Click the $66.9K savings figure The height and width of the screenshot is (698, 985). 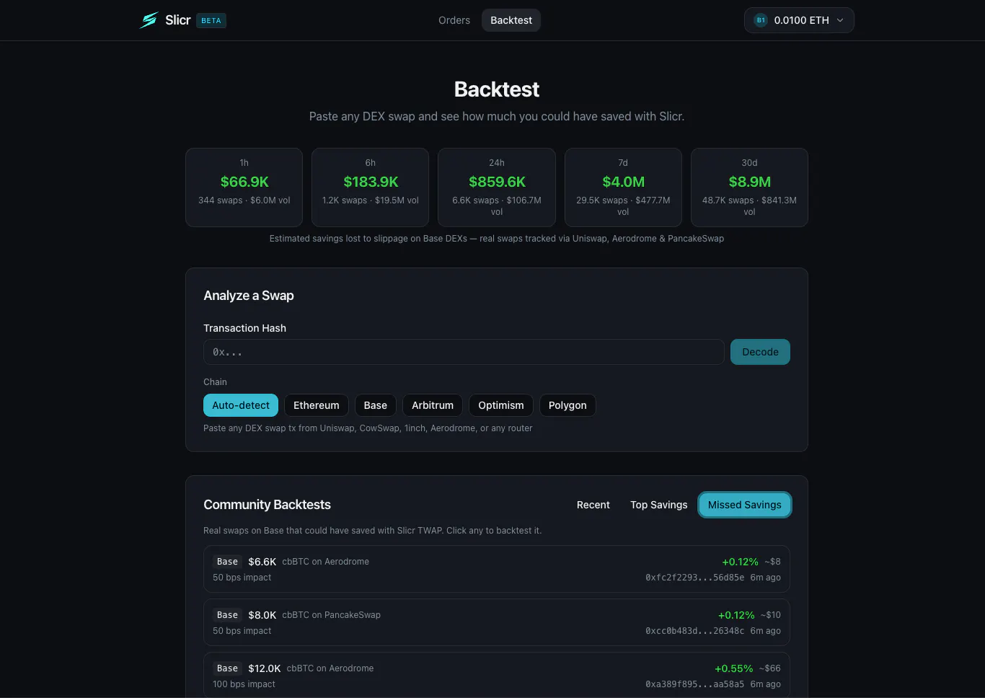click(244, 182)
